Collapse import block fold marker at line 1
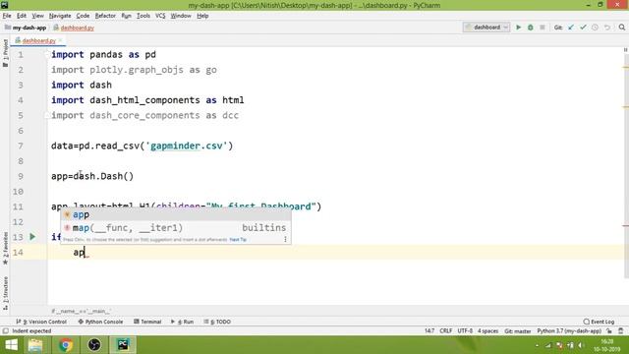The height and width of the screenshot is (354, 629). tap(47, 55)
